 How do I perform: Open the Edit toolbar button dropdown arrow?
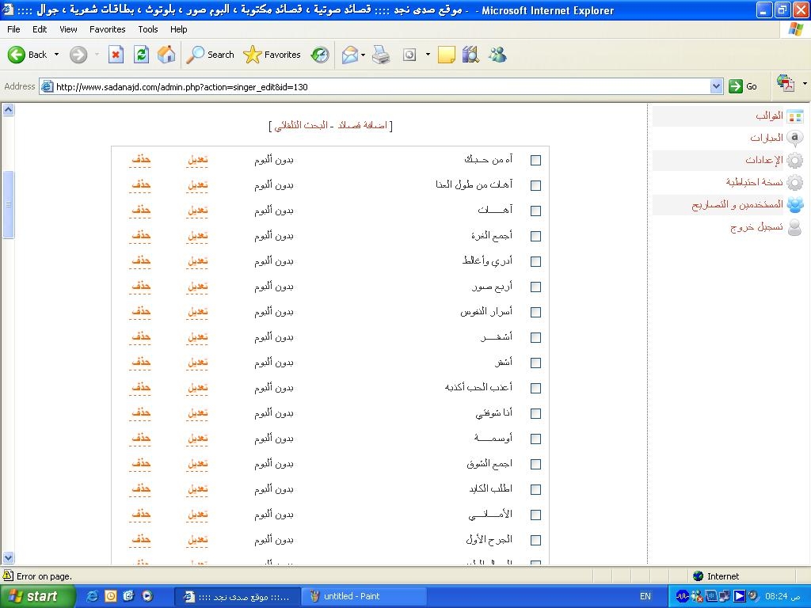point(428,55)
